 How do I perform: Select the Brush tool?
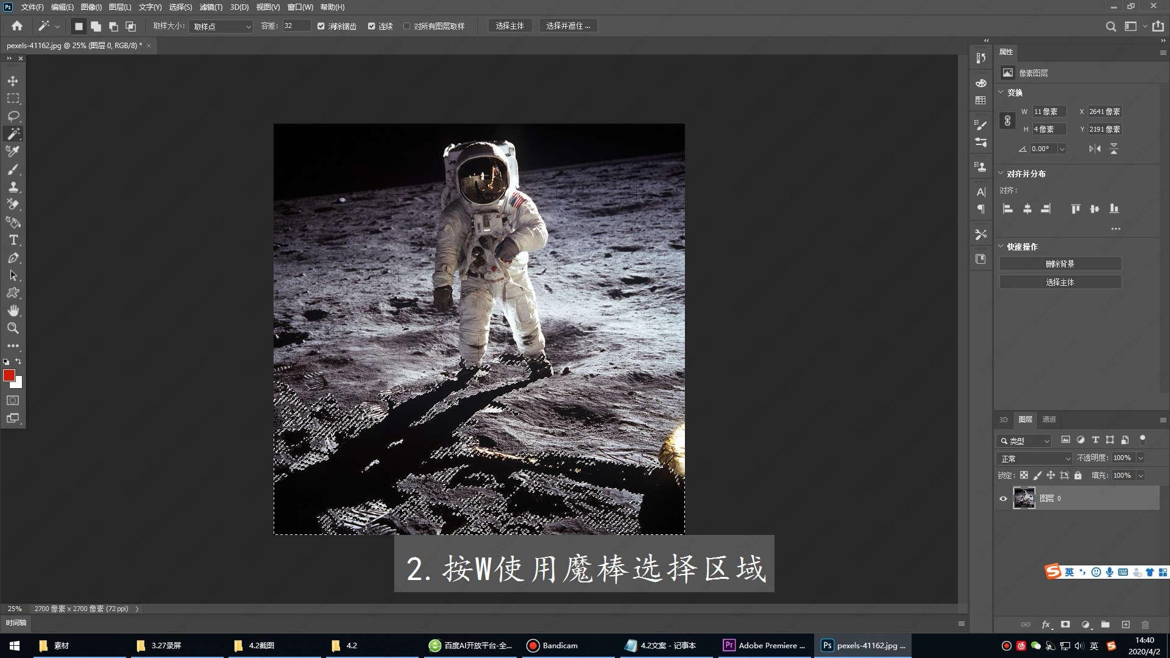(x=13, y=169)
